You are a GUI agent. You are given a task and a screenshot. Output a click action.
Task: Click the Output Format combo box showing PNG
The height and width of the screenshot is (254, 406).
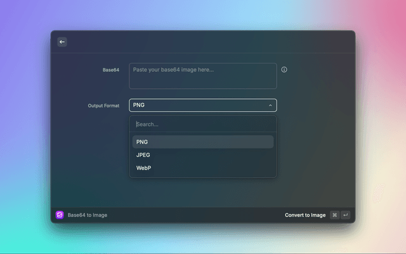(x=197, y=105)
